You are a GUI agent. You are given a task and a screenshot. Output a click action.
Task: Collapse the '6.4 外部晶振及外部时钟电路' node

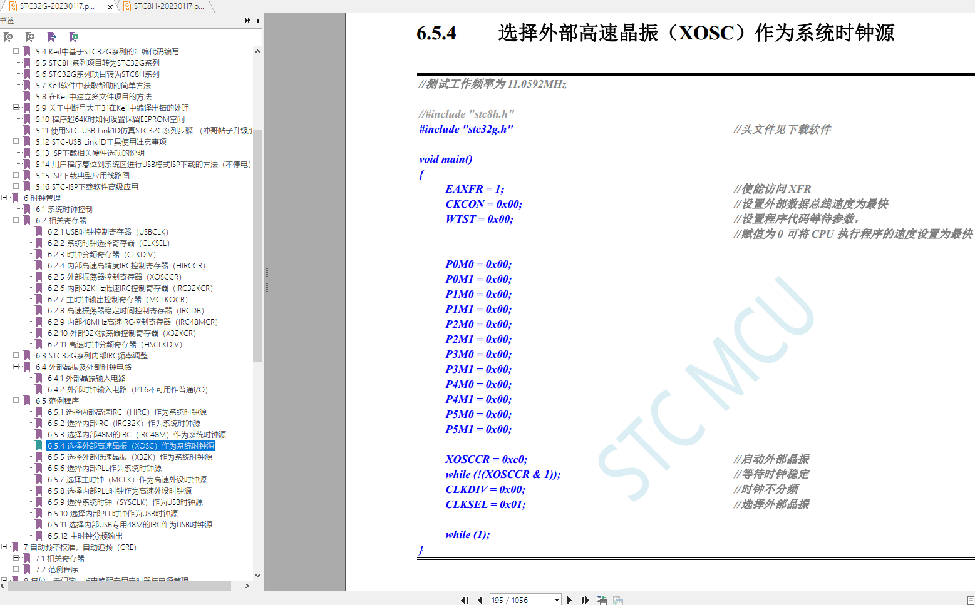pos(16,367)
